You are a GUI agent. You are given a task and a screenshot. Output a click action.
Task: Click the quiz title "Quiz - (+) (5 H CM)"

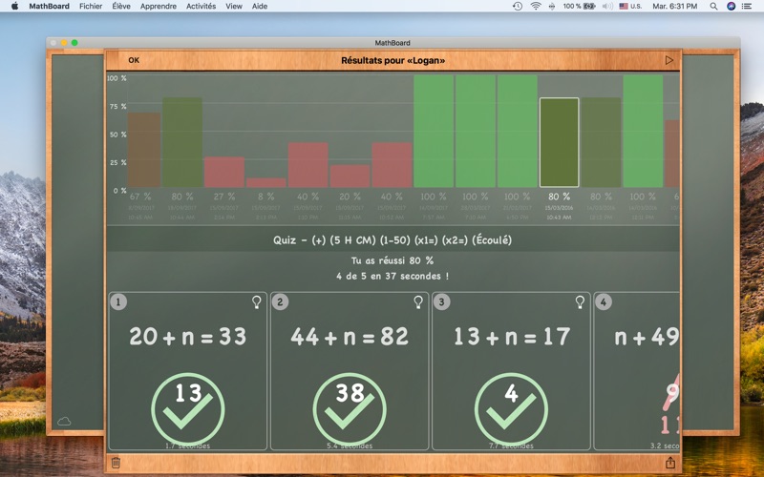click(393, 240)
